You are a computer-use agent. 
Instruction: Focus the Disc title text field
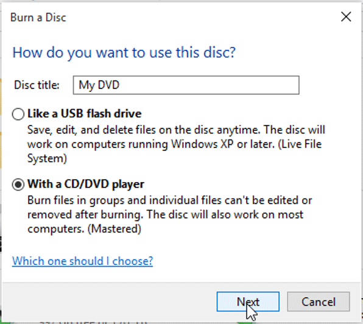[186, 85]
